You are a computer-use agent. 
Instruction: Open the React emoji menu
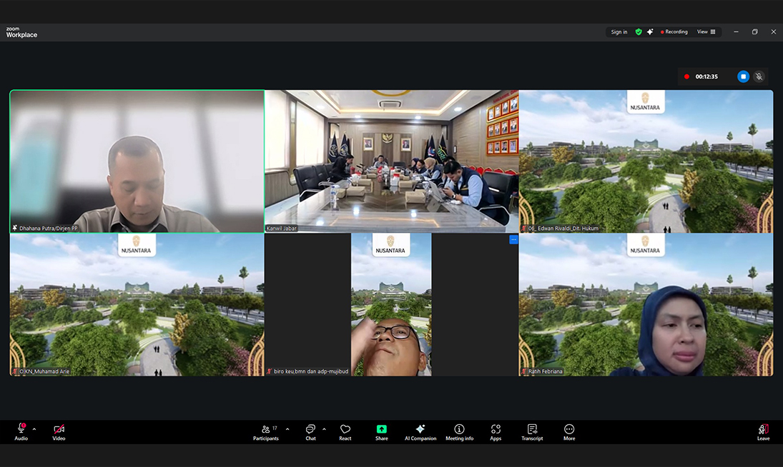point(345,431)
